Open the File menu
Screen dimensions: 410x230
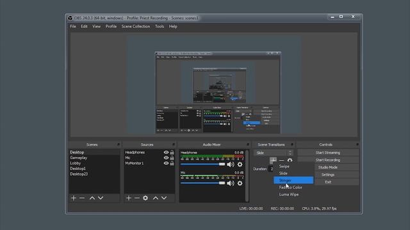73,26
